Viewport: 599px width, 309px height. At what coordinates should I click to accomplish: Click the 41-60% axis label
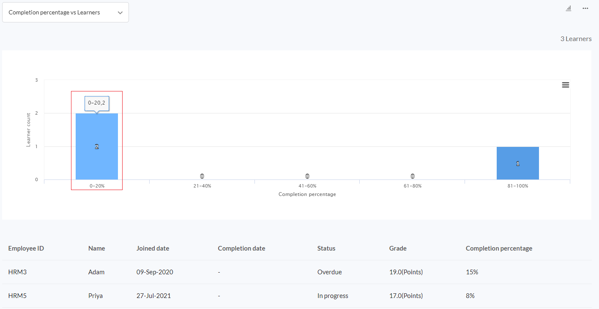[x=307, y=186]
